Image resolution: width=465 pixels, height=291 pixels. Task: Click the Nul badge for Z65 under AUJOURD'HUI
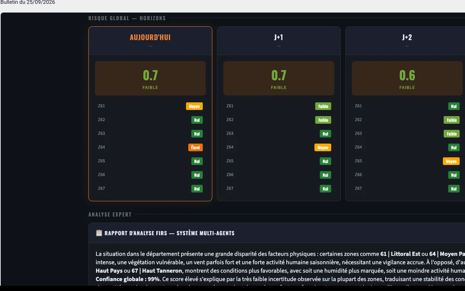197,161
